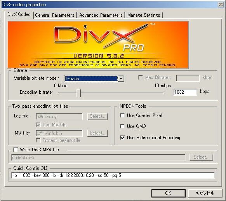Close the DivX codec properties dialog
The image size is (226, 201).
(x=221, y=5)
